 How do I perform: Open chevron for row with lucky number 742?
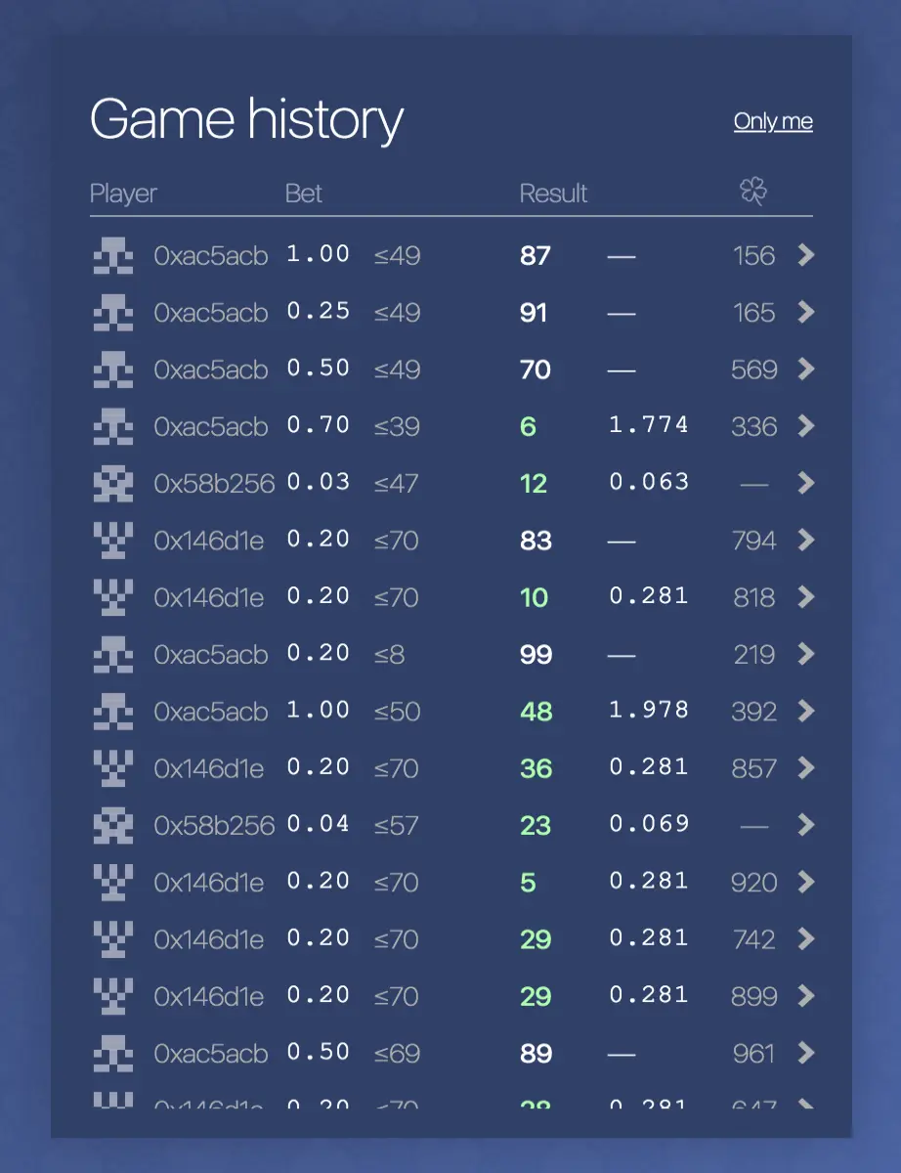pos(806,938)
